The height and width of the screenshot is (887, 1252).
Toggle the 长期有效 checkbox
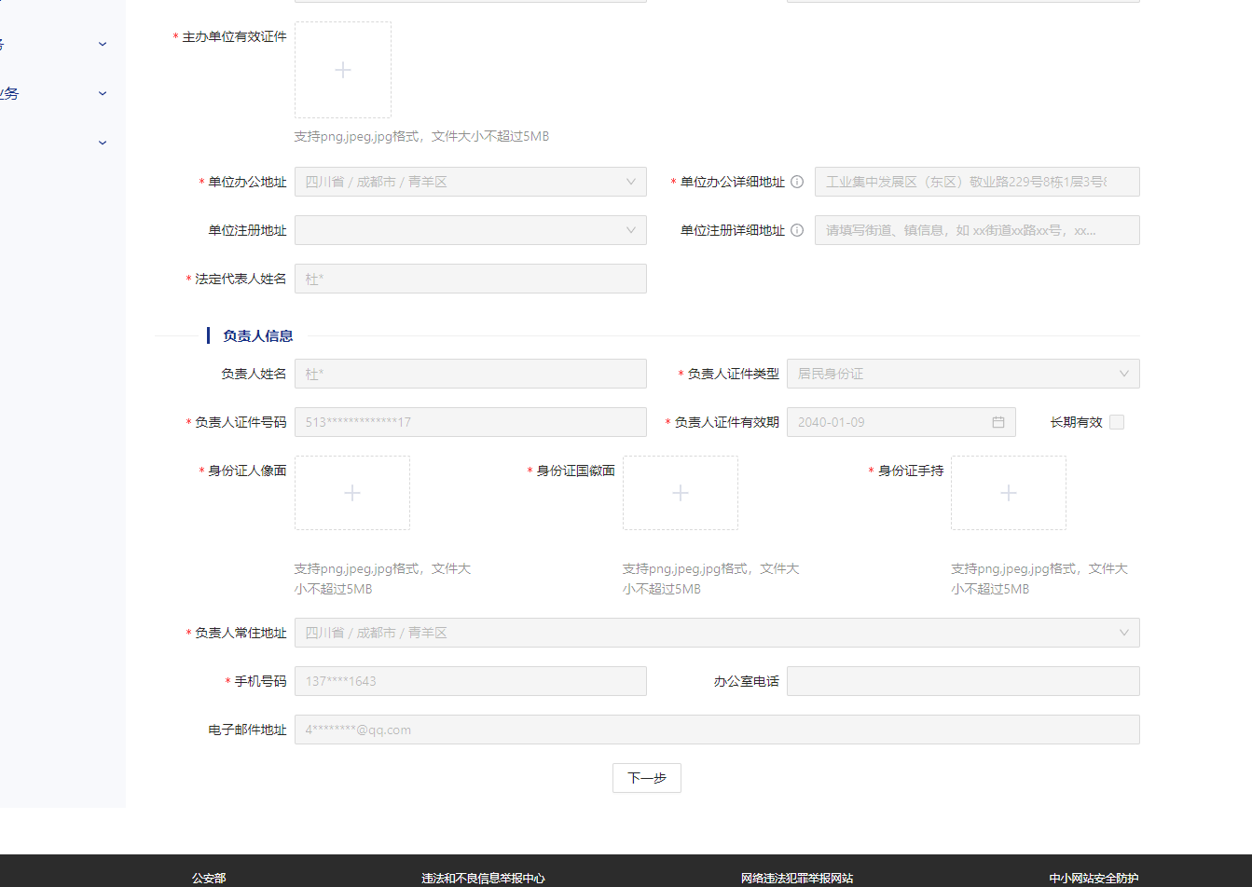(x=1117, y=422)
